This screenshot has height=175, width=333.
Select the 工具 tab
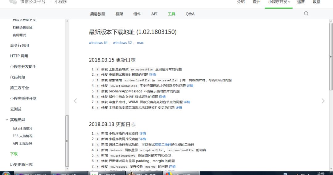[x=171, y=14]
